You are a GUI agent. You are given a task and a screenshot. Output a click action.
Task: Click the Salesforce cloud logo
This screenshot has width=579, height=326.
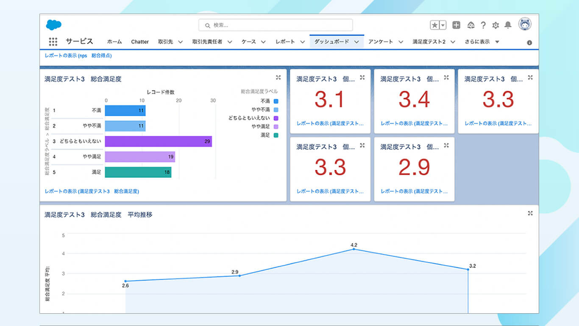(54, 25)
